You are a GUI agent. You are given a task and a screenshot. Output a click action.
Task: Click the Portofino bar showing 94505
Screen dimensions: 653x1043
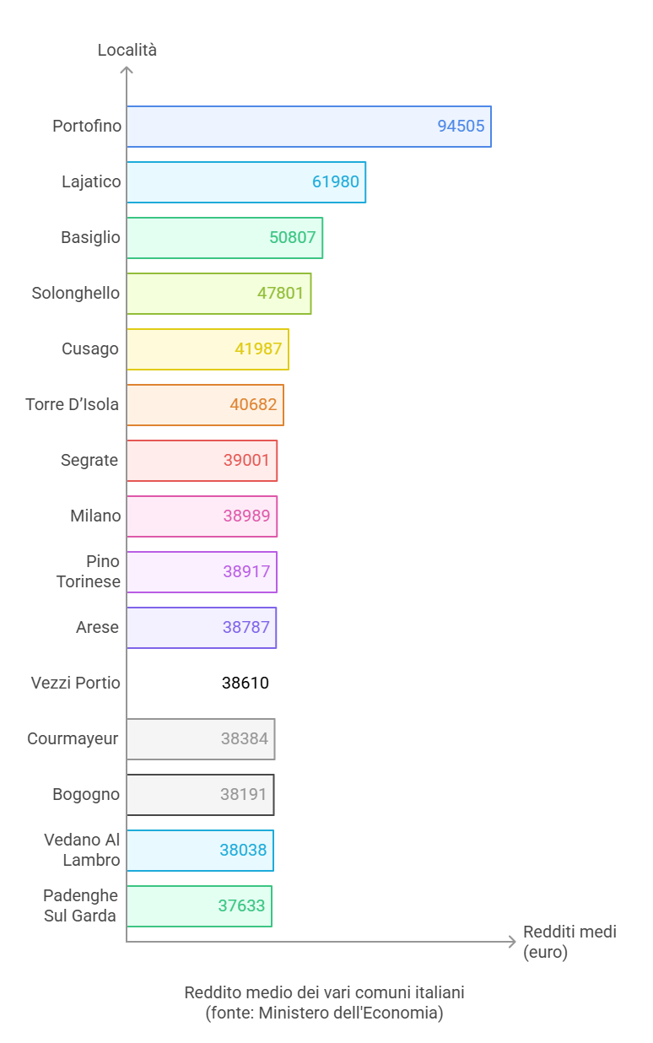[309, 127]
